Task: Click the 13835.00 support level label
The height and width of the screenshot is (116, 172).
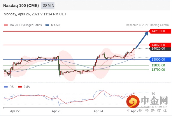Action: tap(158, 65)
